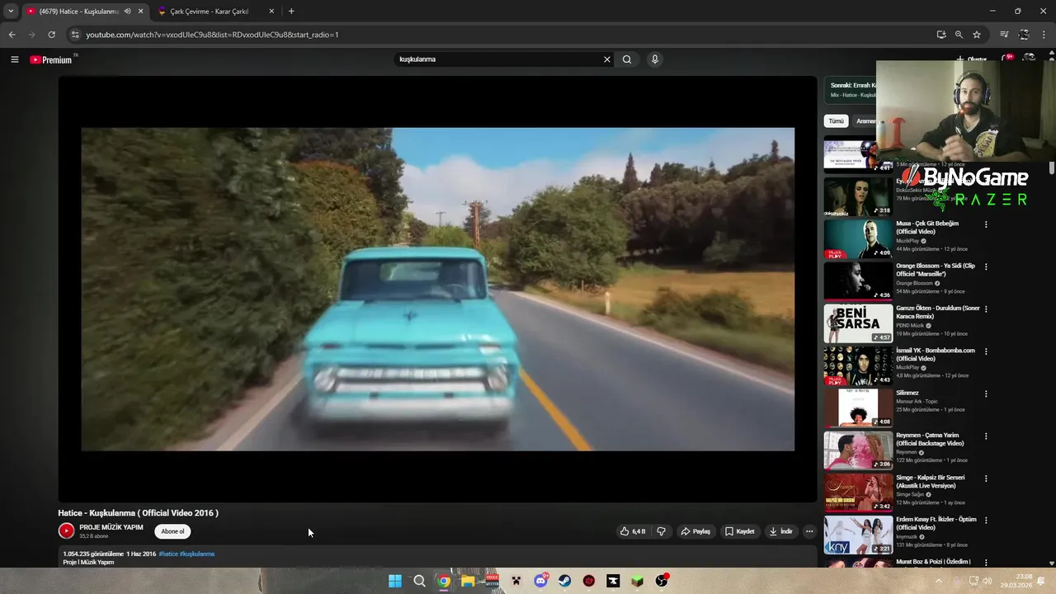Play İsmail YK Bombabomba.com thumbnail
Screen dimensions: 1056x594
click(858, 365)
